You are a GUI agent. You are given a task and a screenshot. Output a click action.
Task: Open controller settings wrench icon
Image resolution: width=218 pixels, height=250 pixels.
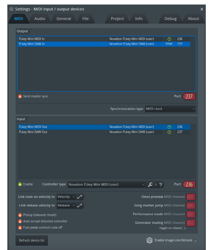tap(150, 185)
